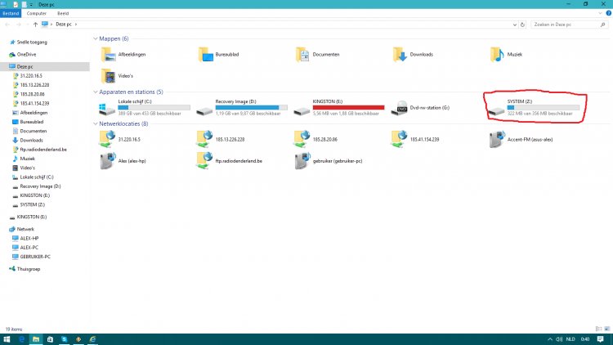Open the Downloads folder in Mappen
The image size is (613, 345).
click(x=400, y=54)
